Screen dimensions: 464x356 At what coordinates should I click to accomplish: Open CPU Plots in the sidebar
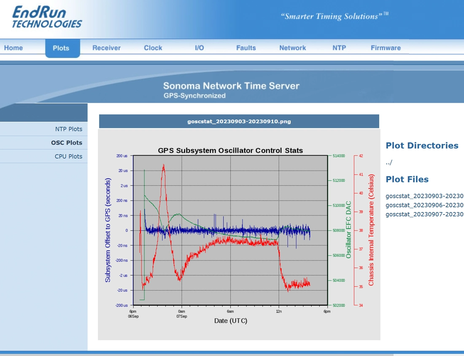click(68, 157)
